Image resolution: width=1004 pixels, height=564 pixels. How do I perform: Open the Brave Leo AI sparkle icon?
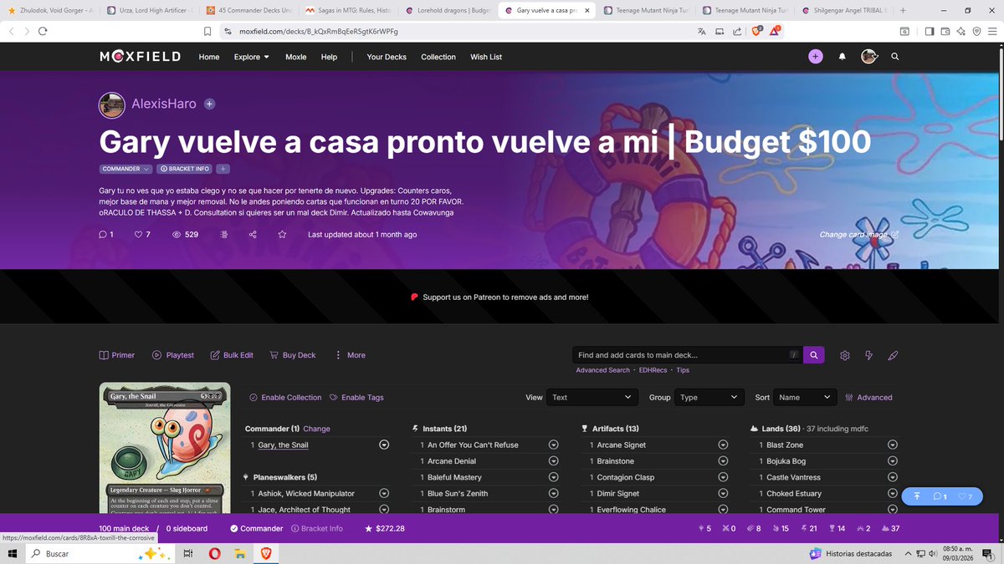(961, 31)
